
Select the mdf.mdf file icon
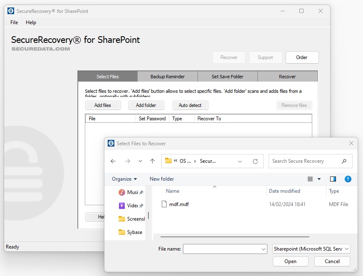163,204
